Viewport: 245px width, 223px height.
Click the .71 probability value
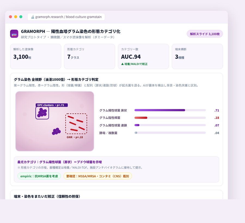tap(217, 110)
